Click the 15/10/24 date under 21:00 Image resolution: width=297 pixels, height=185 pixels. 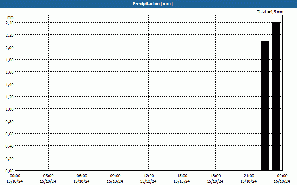(x=248, y=181)
